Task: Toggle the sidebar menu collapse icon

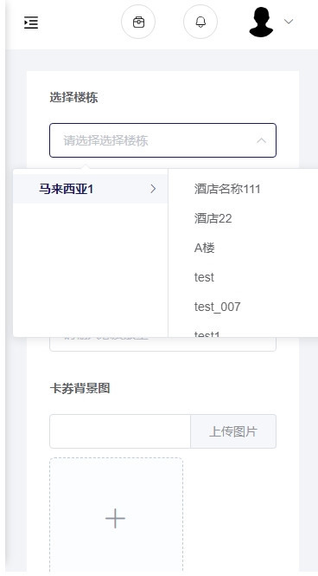Action: coord(31,23)
